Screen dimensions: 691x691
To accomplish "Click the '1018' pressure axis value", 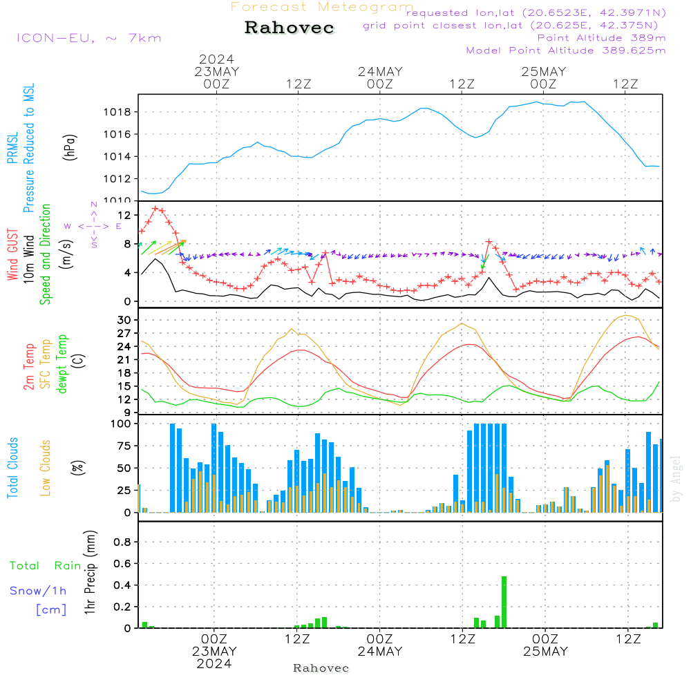I will point(117,112).
